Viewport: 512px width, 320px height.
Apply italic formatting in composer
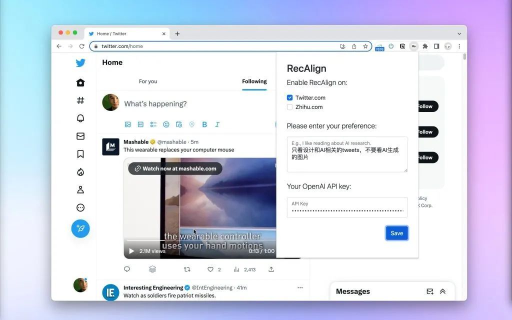[217, 124]
